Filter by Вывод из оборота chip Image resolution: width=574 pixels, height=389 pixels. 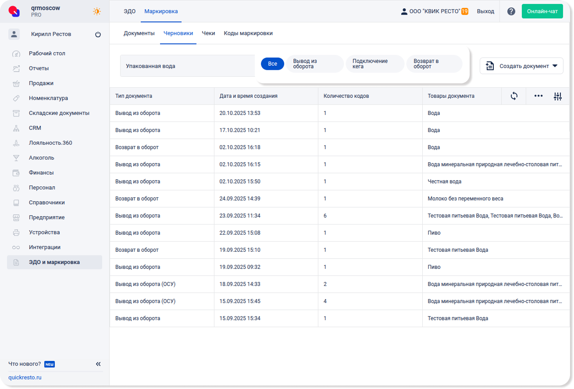point(314,64)
